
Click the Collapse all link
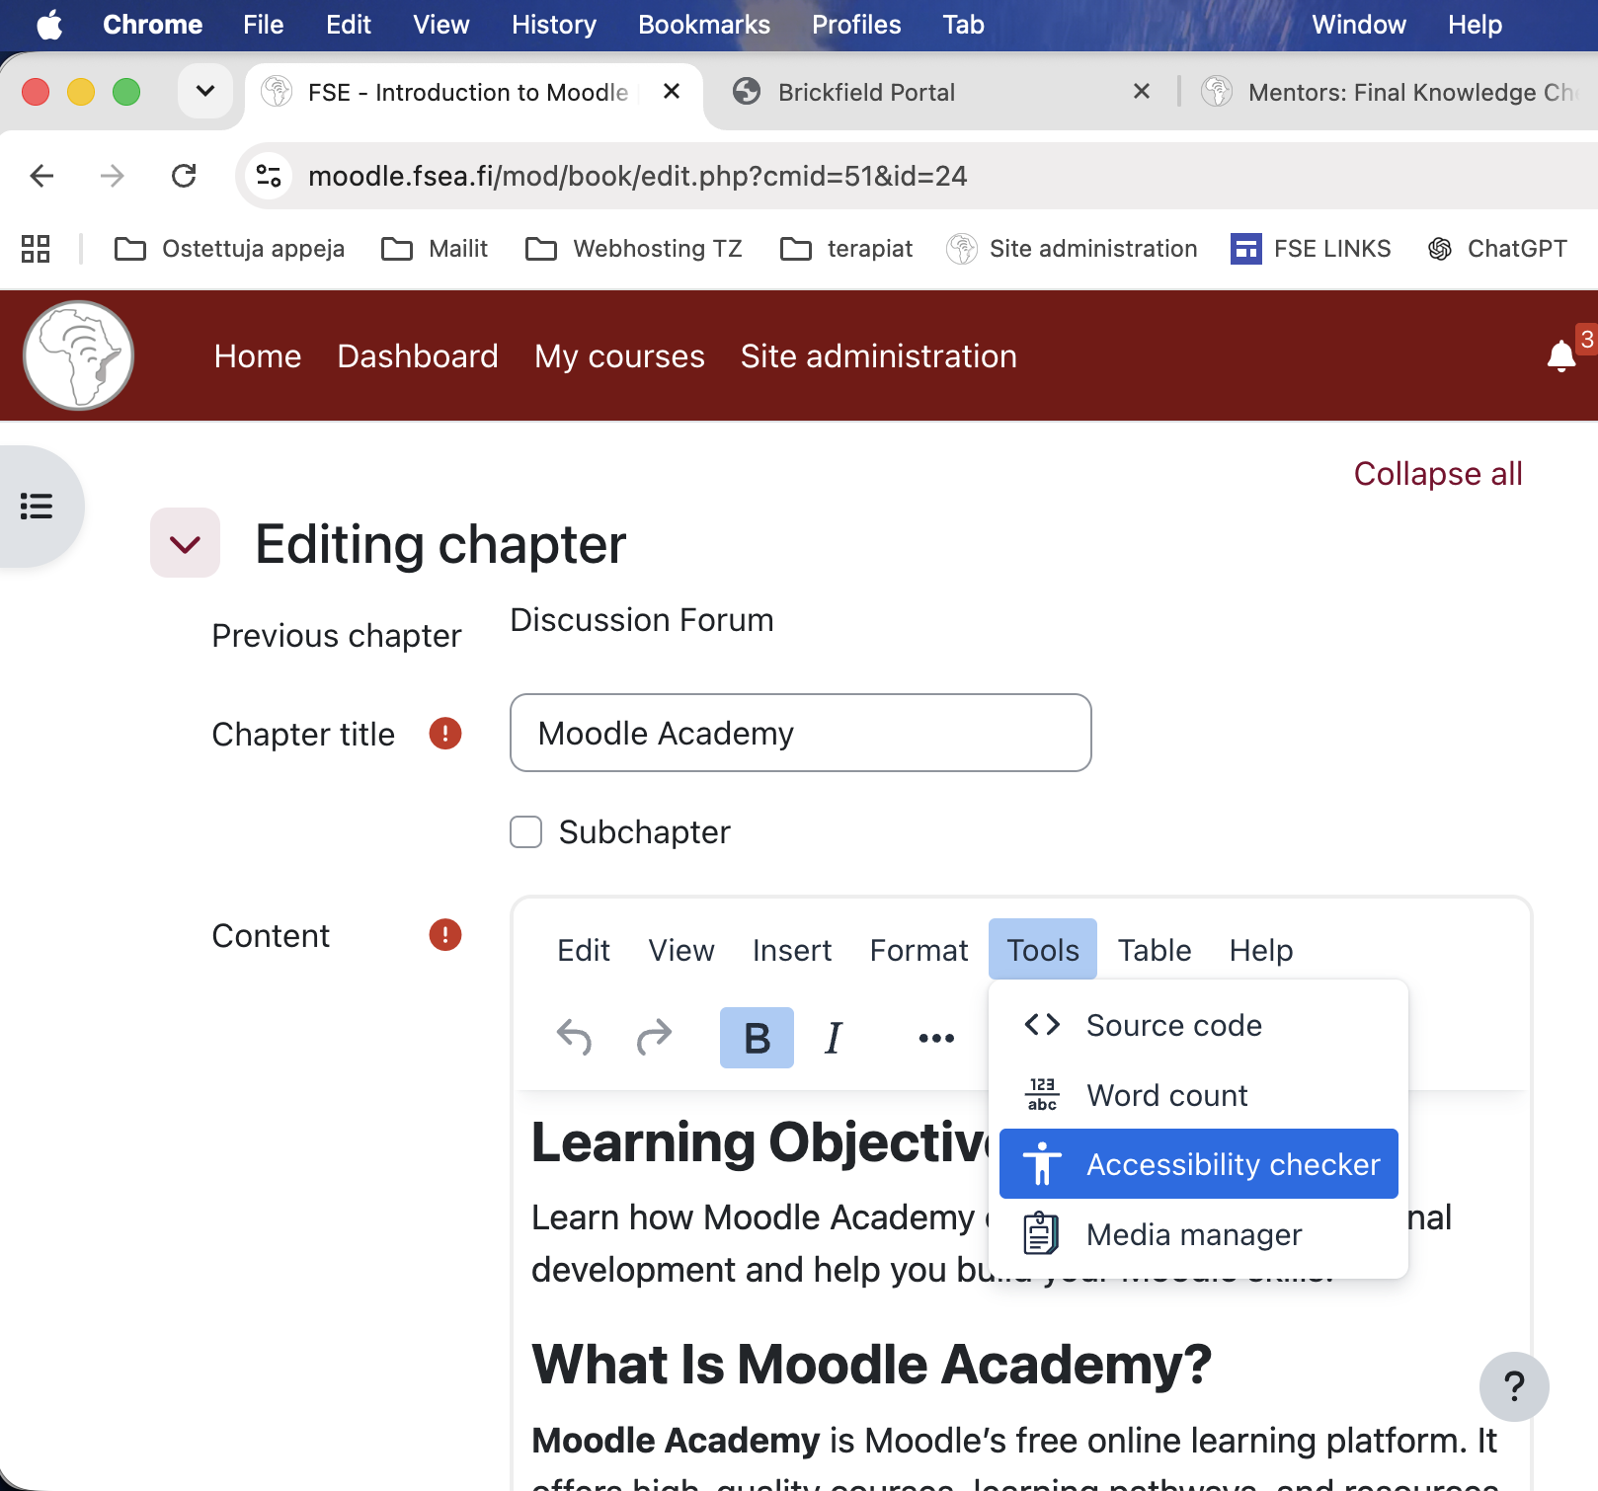tap(1438, 474)
